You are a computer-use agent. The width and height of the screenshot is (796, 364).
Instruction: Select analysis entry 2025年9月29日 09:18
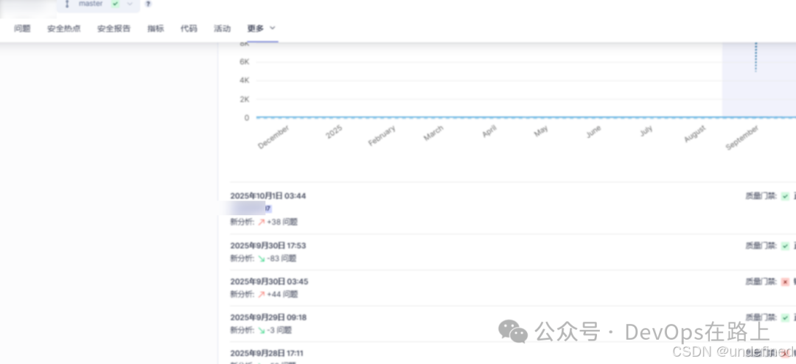click(268, 318)
